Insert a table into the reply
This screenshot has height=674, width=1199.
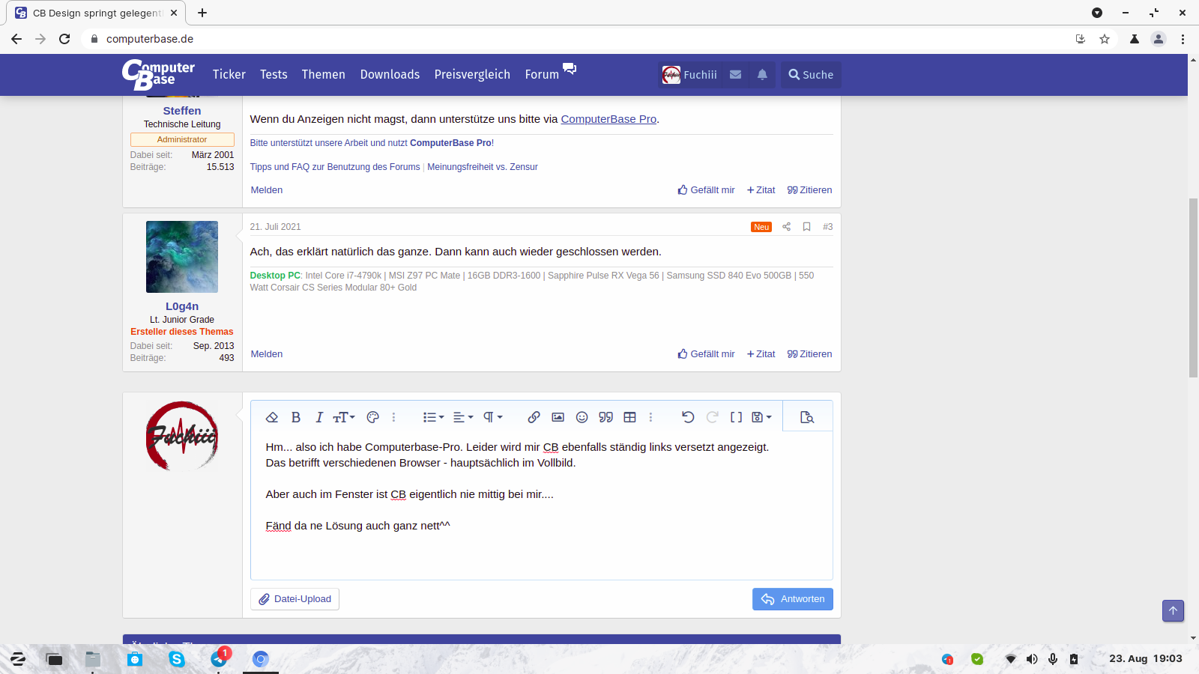[x=629, y=417]
